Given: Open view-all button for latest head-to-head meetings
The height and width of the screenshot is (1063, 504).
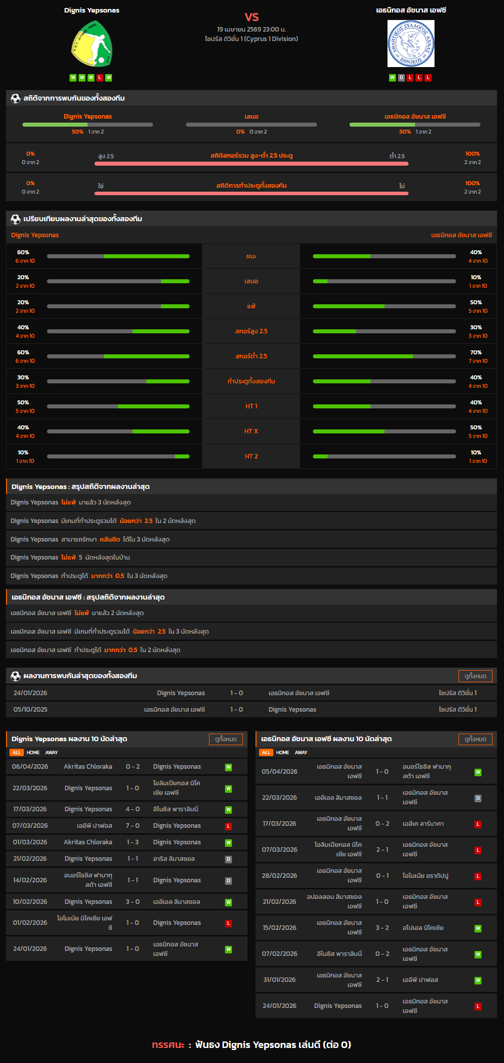Looking at the screenshot, I should point(475,676).
